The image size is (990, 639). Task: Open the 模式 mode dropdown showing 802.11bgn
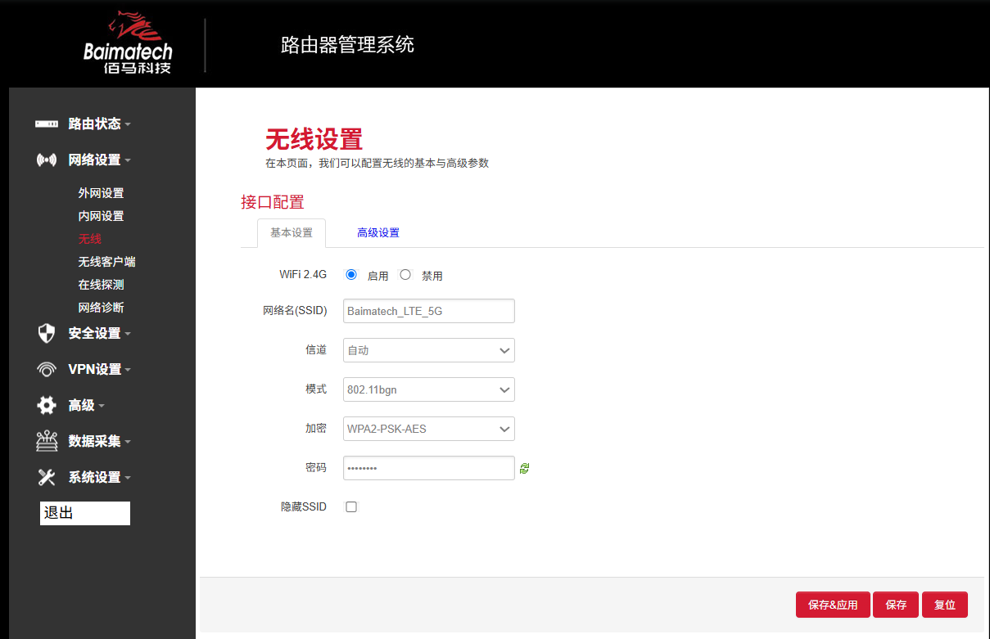(x=428, y=389)
